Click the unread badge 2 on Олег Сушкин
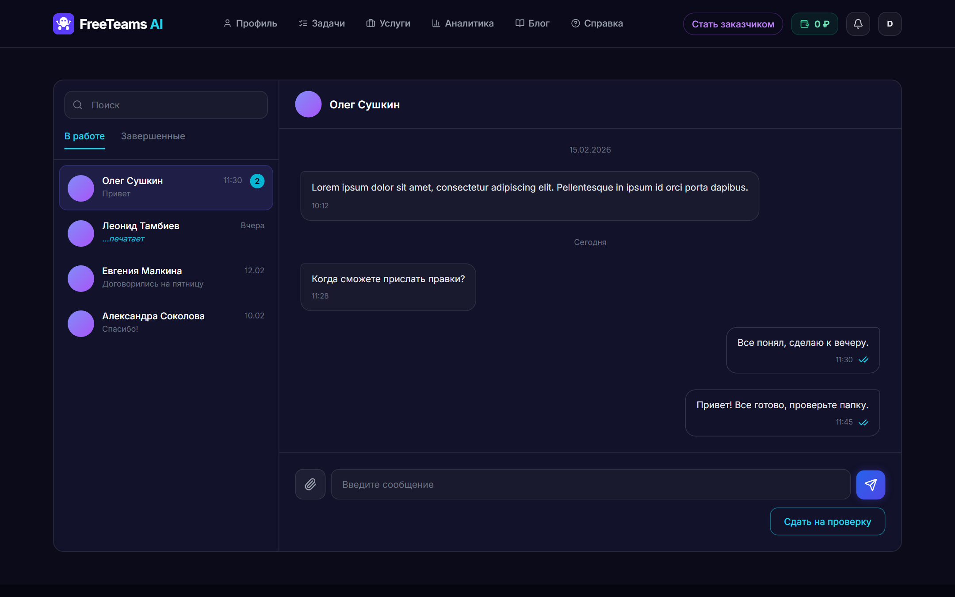 tap(257, 181)
